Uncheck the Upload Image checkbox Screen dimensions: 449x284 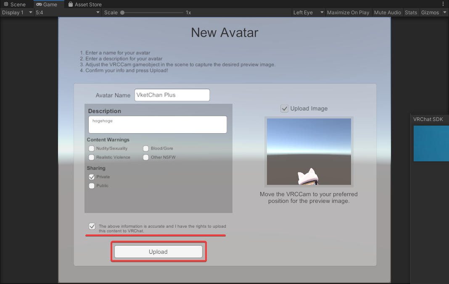click(x=284, y=108)
